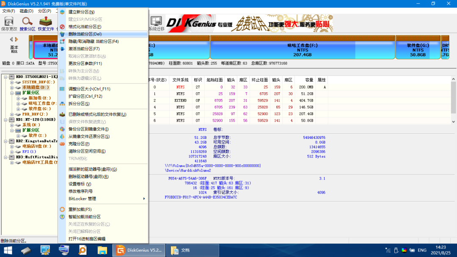The image size is (457, 257).
Task: Collapse the HD1:NT-128(118GB) node
Action: (x=6, y=119)
